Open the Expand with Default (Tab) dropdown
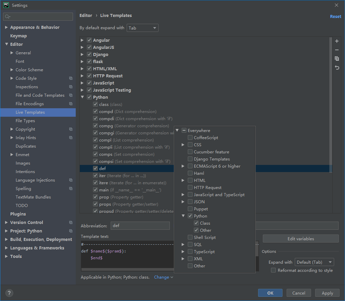The height and width of the screenshot is (301, 345). pos(314,262)
